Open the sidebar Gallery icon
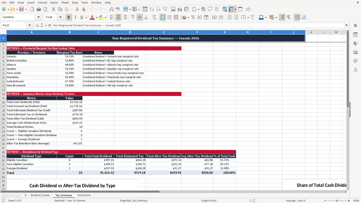361x203 pixels. (x=355, y=52)
